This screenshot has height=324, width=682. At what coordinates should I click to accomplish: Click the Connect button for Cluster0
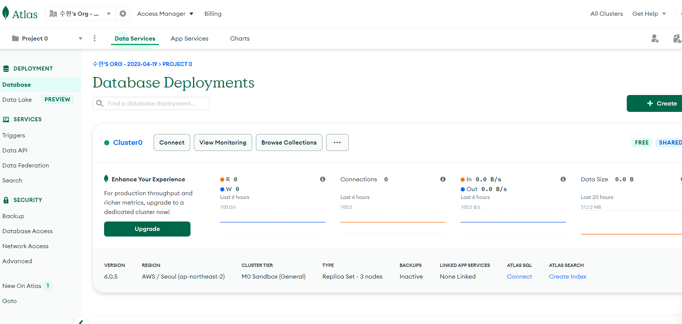[172, 143]
